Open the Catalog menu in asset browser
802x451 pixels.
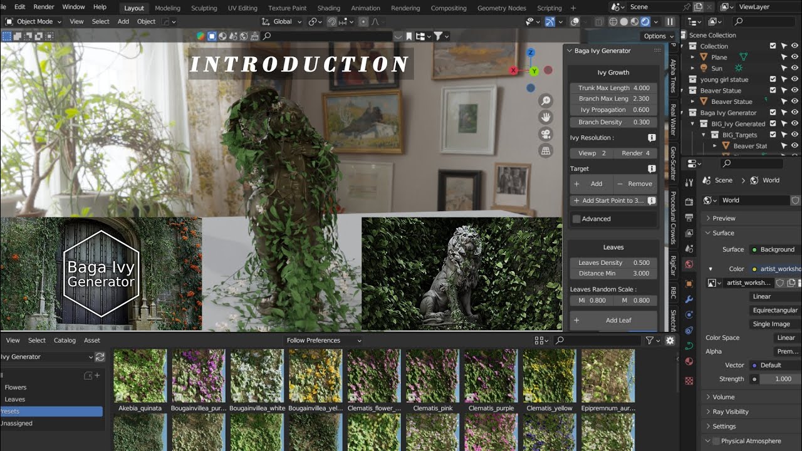pos(65,340)
